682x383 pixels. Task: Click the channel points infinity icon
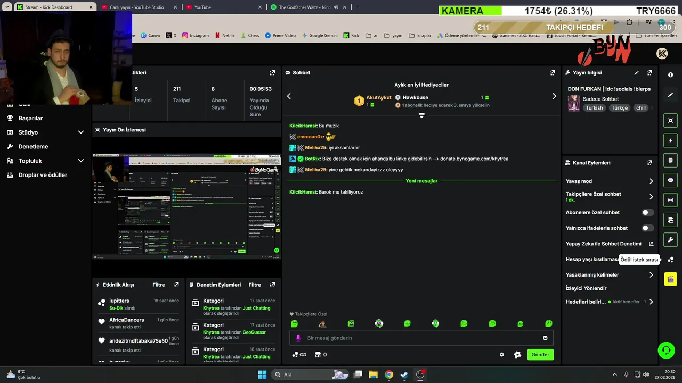point(299,355)
